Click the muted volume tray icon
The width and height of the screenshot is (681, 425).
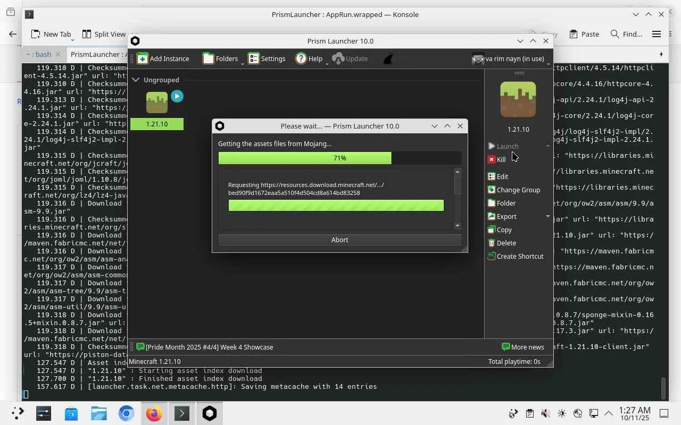click(545, 413)
